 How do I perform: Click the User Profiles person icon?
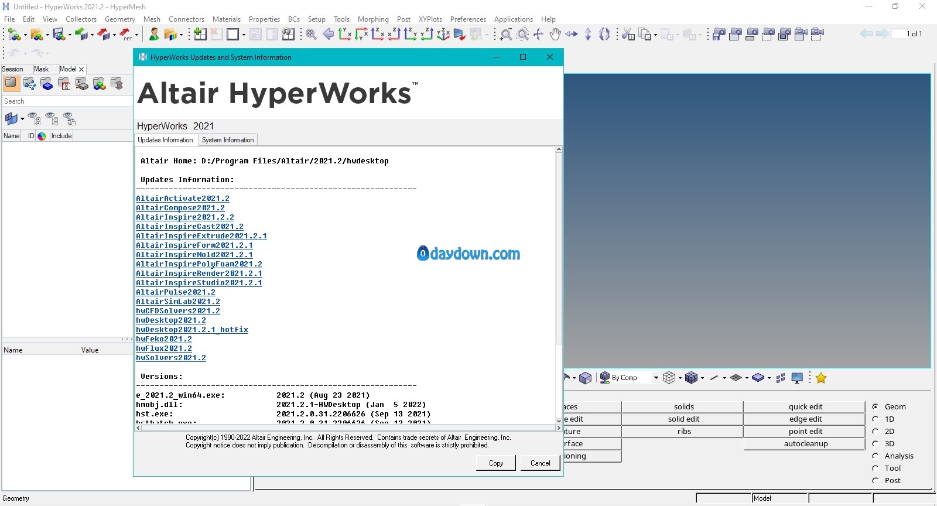pos(154,35)
